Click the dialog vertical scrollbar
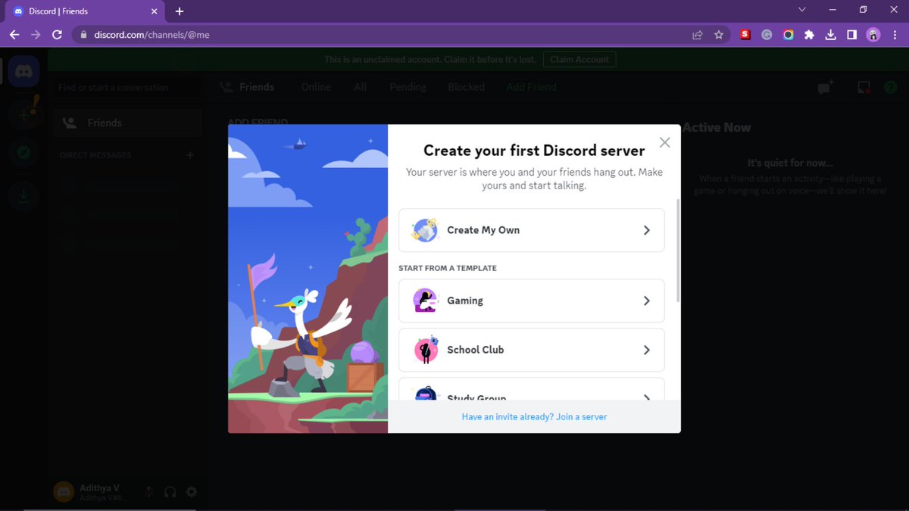Screen dimensions: 909x511 pos(677,251)
